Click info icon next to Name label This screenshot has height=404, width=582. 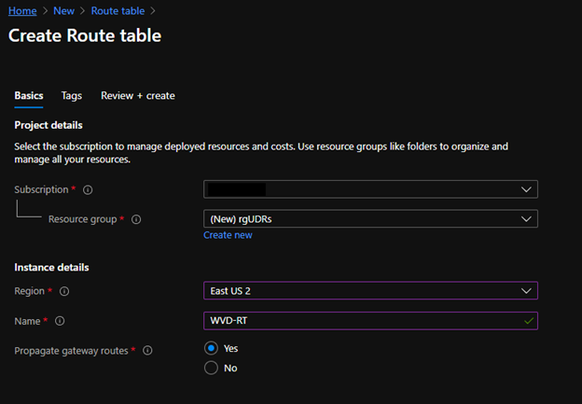pyautogui.click(x=60, y=321)
